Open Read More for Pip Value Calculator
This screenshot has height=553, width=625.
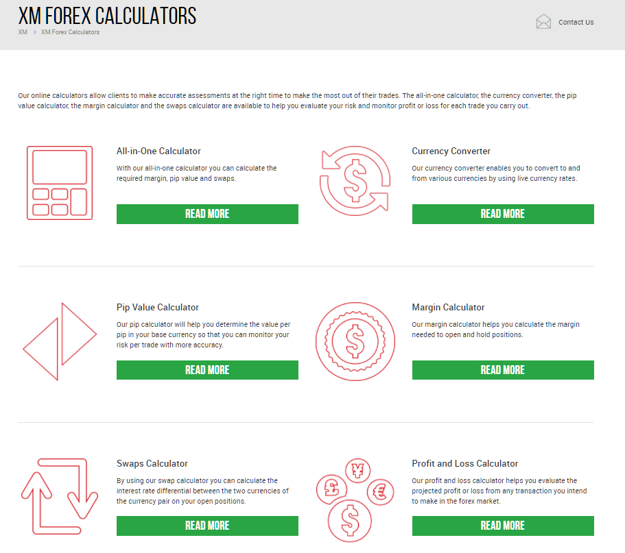point(207,370)
